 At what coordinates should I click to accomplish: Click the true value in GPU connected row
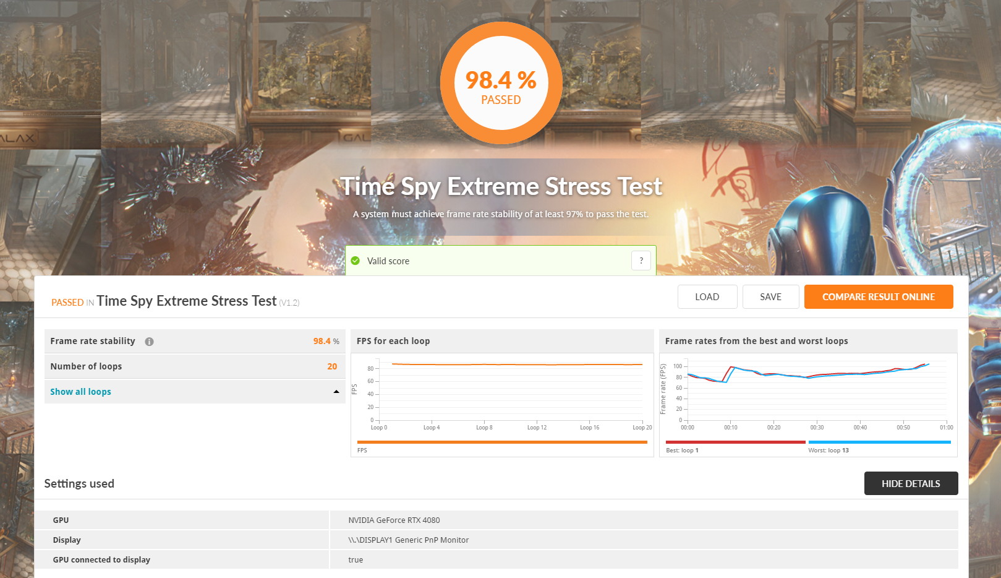click(356, 560)
